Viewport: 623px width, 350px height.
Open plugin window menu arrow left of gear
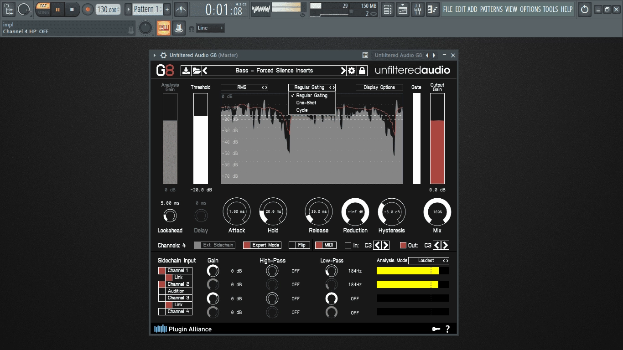point(155,55)
